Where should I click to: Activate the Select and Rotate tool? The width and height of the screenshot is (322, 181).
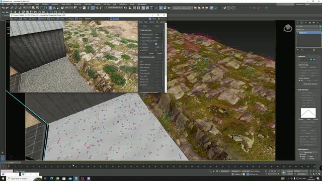click(x=54, y=8)
